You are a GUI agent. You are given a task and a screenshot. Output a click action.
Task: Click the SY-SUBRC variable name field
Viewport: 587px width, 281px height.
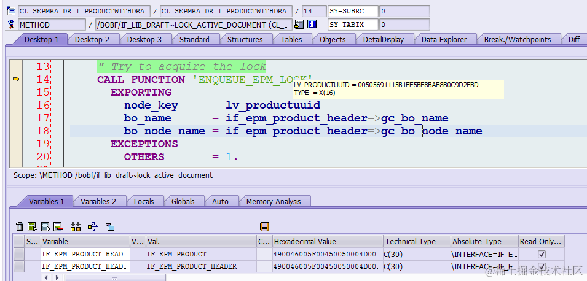[x=353, y=11]
